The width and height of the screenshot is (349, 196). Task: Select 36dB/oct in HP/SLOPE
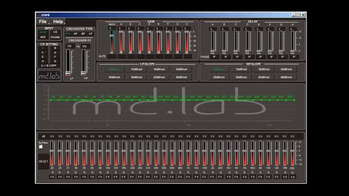click(x=241, y=77)
